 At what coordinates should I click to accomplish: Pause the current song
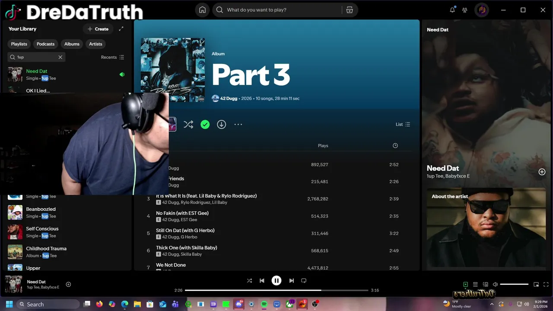tap(276, 281)
